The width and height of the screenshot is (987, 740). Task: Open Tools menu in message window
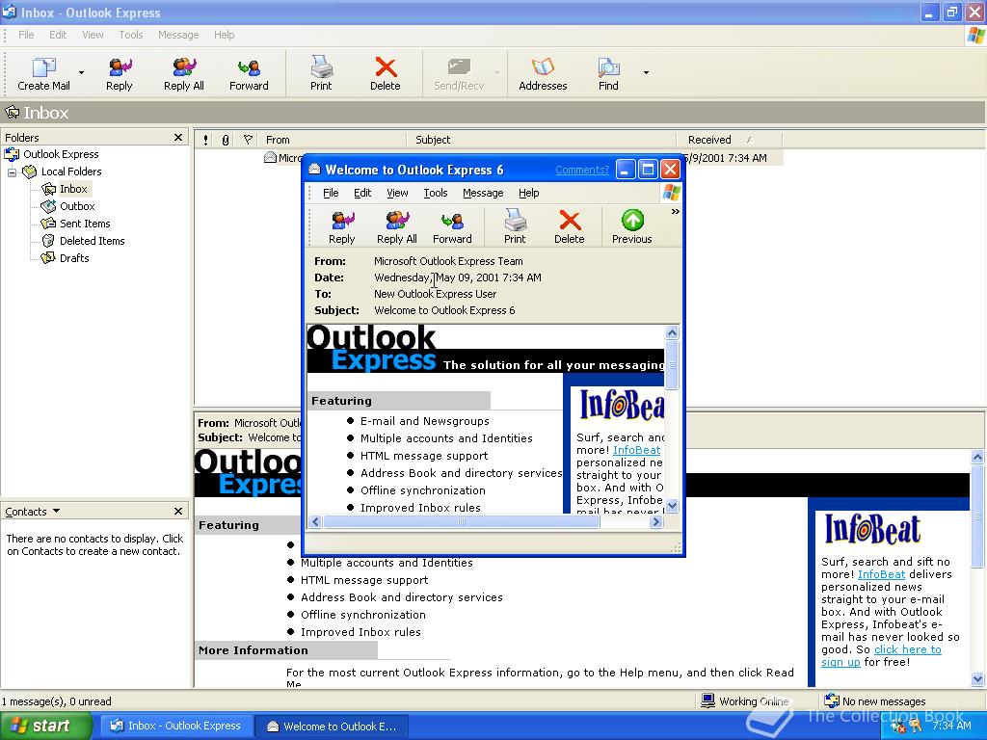pos(435,193)
